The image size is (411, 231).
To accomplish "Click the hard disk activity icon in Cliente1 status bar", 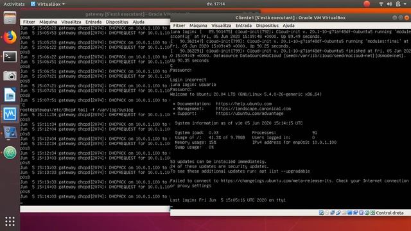I will coord(321,212).
